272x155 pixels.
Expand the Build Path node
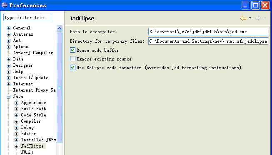16,109
